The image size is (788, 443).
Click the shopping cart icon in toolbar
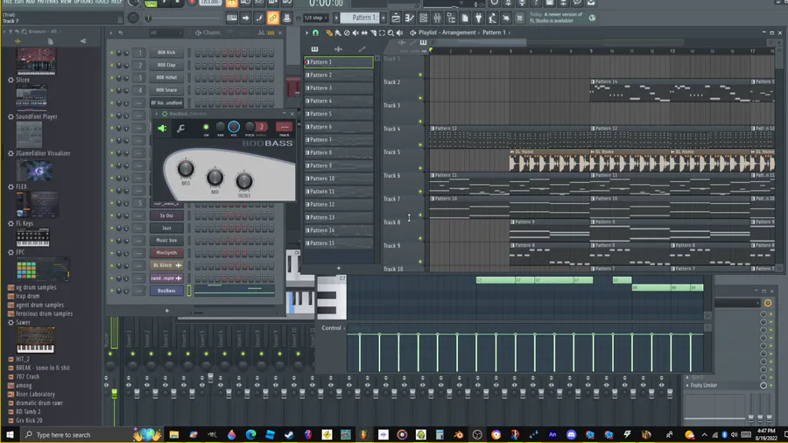click(519, 18)
